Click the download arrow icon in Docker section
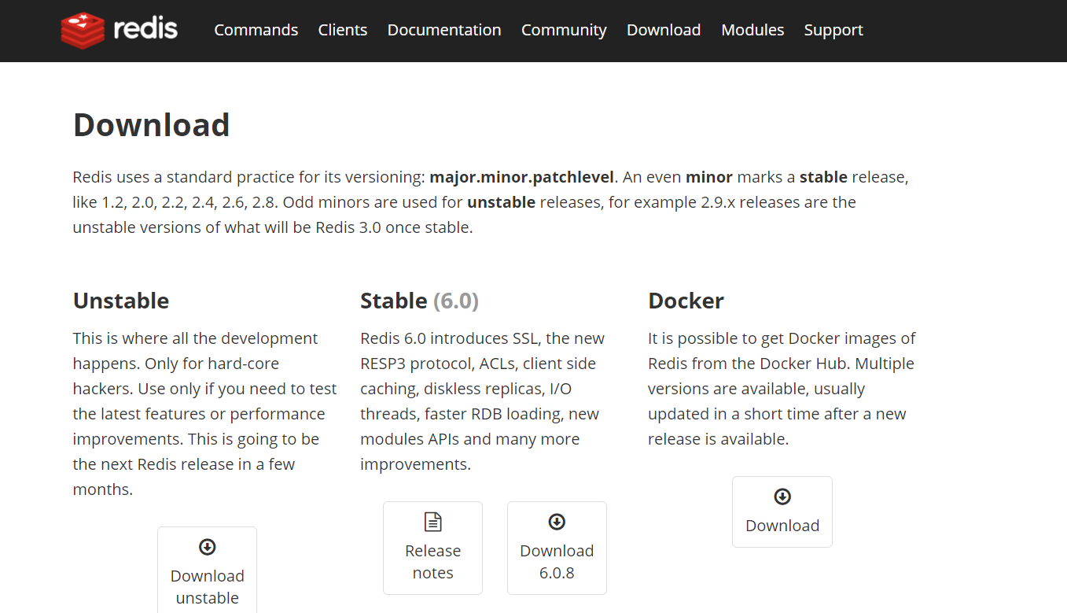Screen dimensions: 1067x613 coord(782,497)
